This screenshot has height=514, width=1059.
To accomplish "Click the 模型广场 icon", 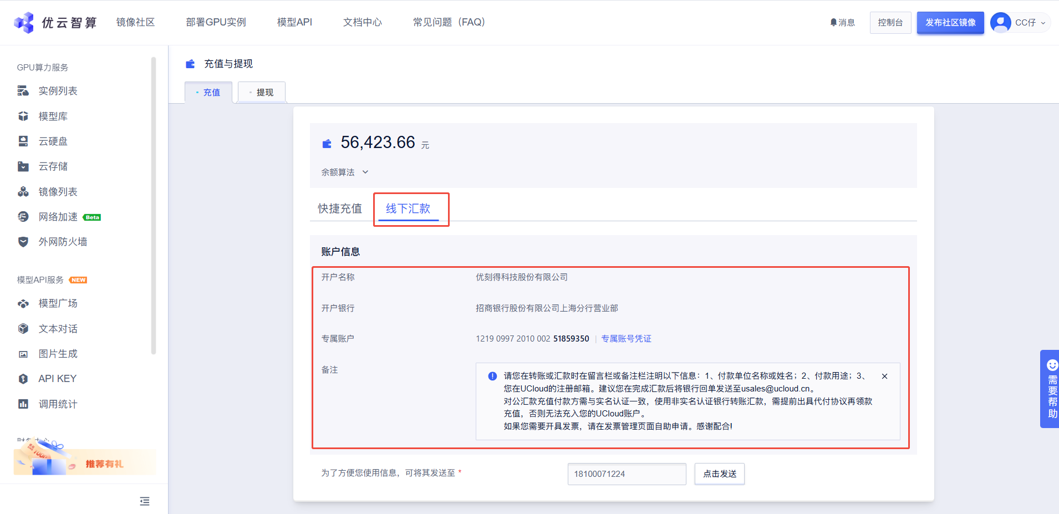I will tap(23, 304).
